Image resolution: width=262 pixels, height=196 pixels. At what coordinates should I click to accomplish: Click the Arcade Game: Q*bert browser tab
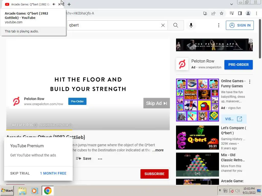tap(31, 4)
